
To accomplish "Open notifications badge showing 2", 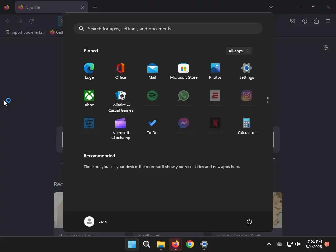I will coord(327,244).
